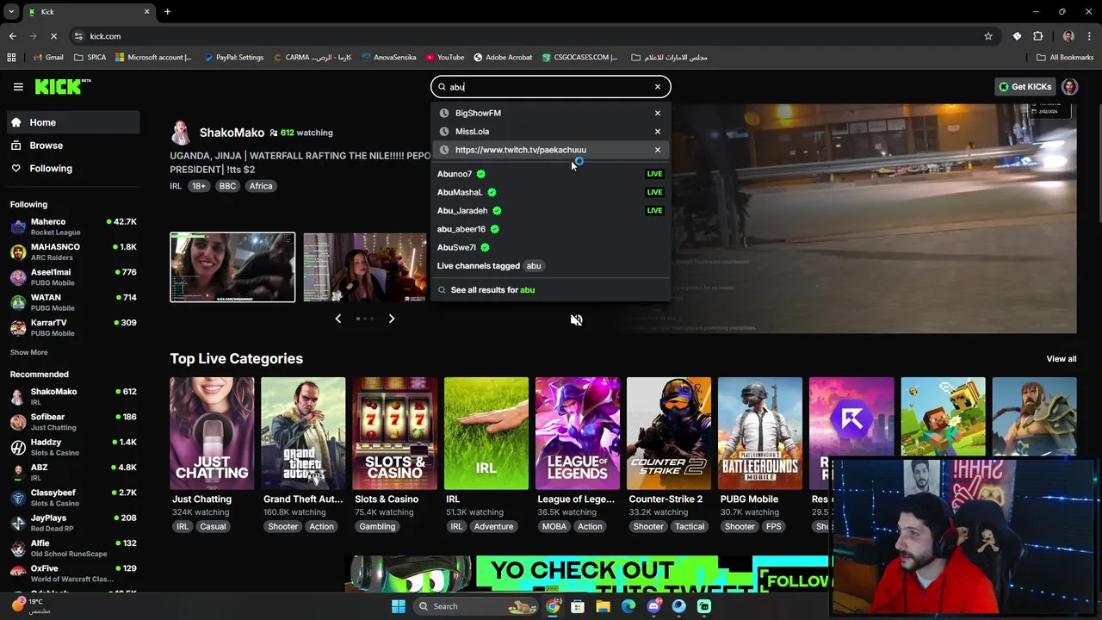Open AbuMashaL channel suggestion
Viewport: 1102px width, 620px height.
click(x=550, y=192)
